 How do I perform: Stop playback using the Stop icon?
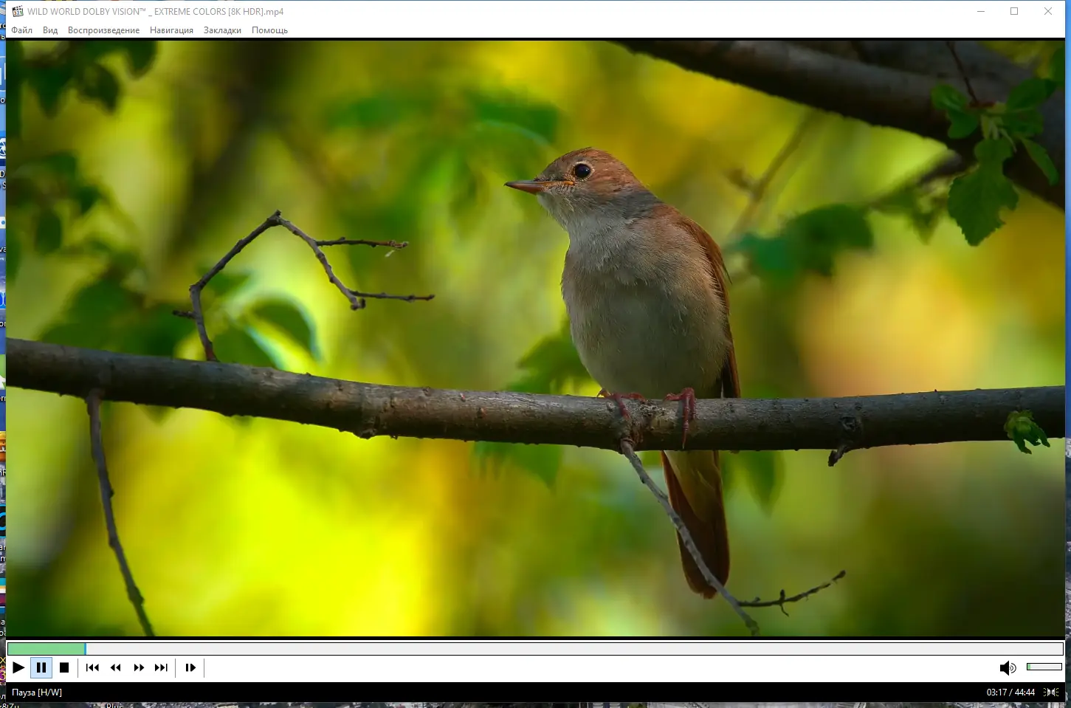64,667
